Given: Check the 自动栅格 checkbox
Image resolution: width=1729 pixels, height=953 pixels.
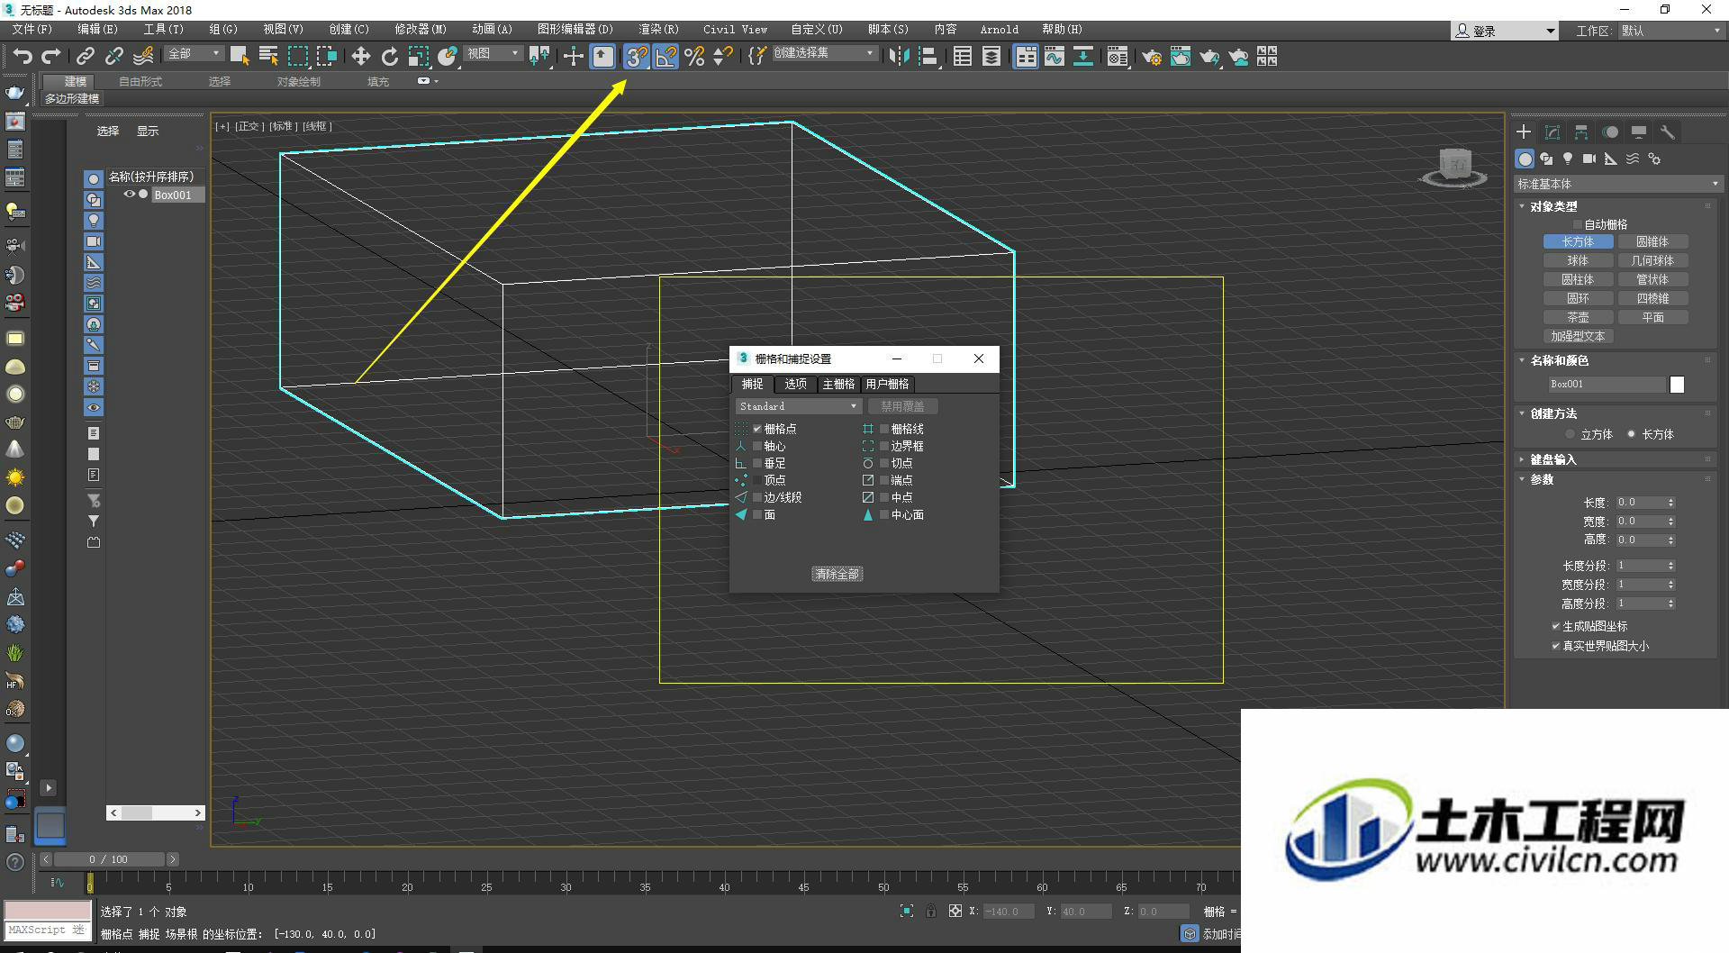Looking at the screenshot, I should (1578, 224).
